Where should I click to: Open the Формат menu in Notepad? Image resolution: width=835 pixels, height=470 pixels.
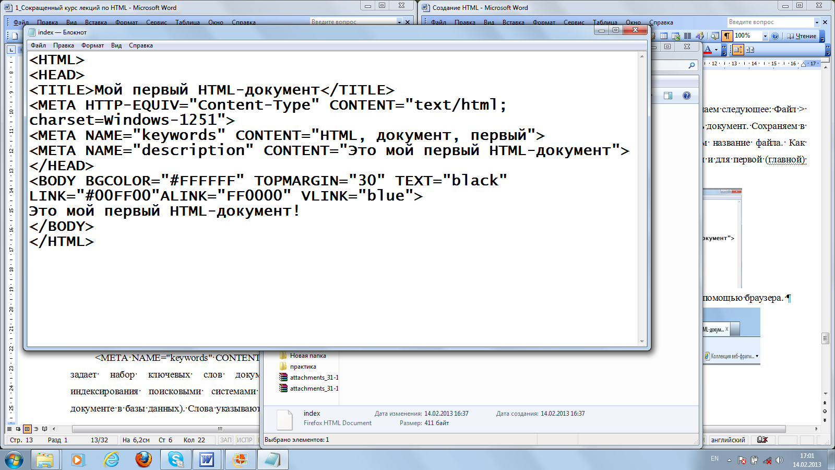[92, 45]
